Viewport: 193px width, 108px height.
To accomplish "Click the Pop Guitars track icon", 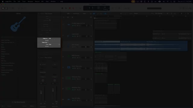I will tap(69, 46).
